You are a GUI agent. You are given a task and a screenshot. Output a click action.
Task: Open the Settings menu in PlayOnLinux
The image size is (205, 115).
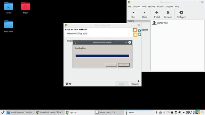[x=152, y=6]
